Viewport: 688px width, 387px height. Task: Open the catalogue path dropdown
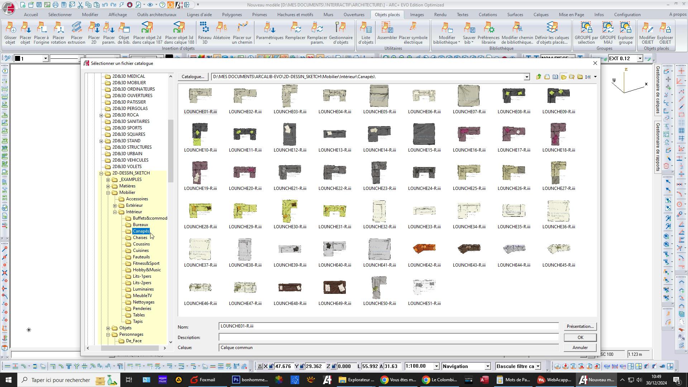[526, 77]
